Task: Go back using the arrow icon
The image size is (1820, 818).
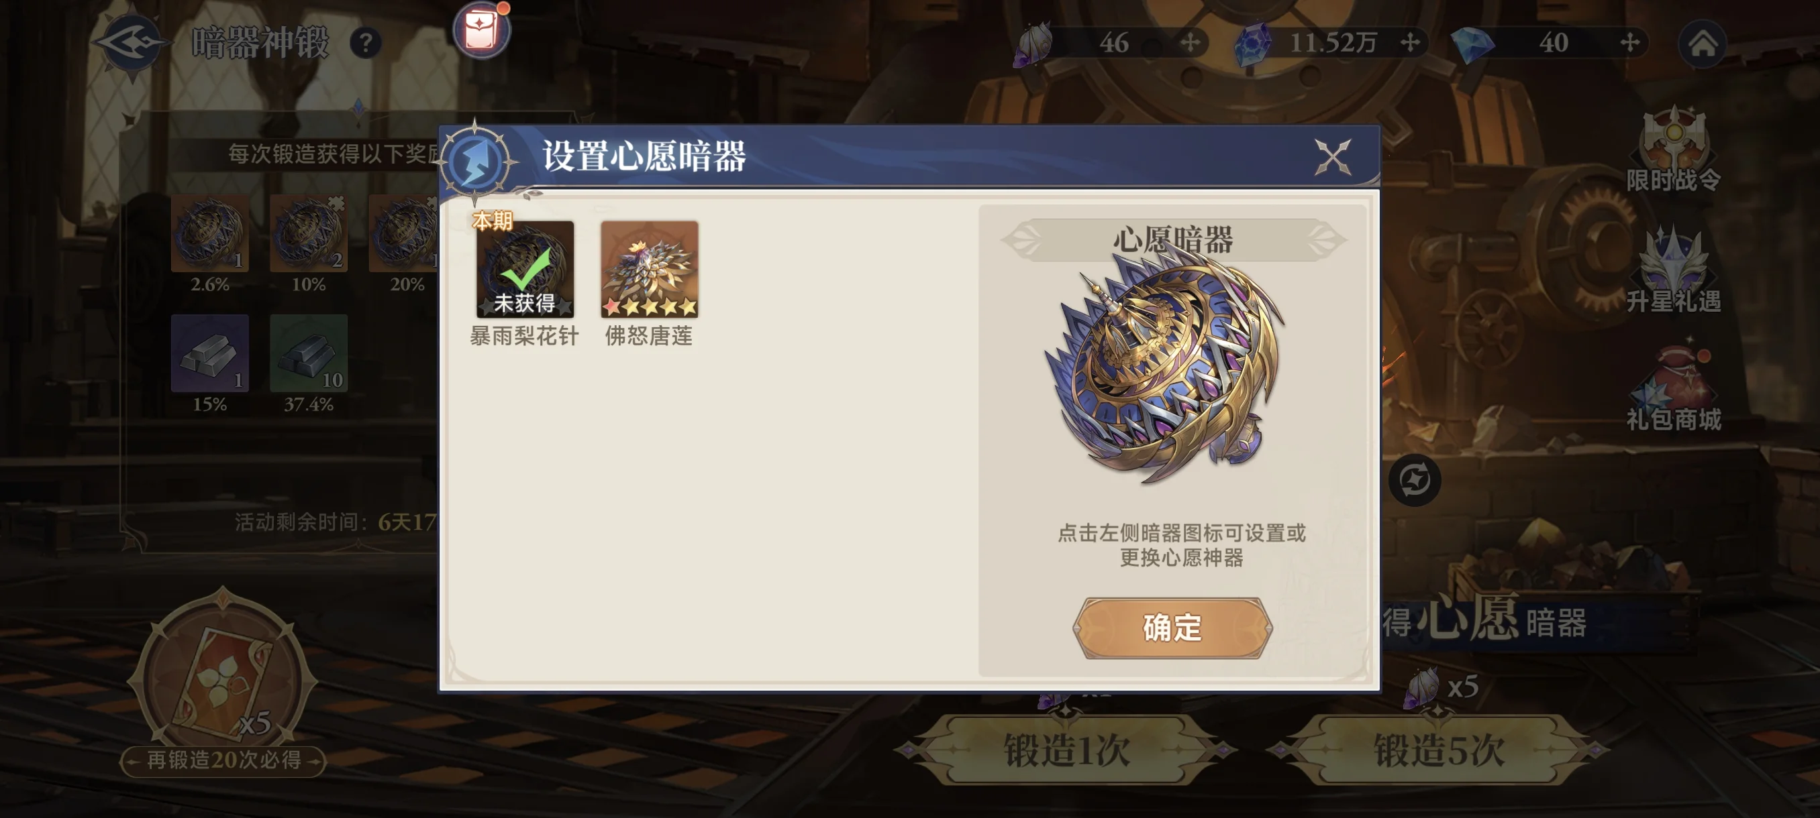Action: pos(132,43)
